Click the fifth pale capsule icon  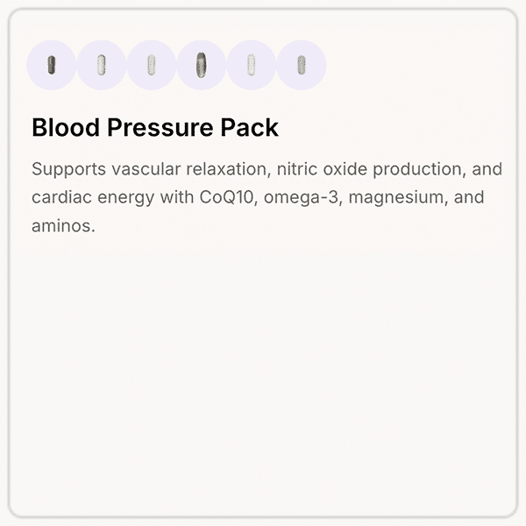click(252, 65)
